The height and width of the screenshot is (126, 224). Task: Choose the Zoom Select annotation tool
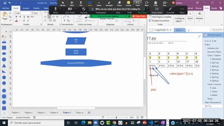pyautogui.click(x=72, y=3)
